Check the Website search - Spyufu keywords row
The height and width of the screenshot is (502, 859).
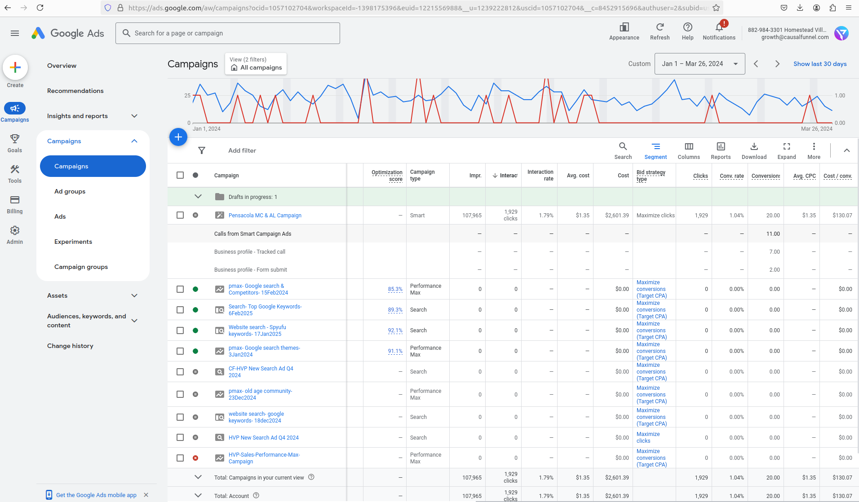point(180,330)
